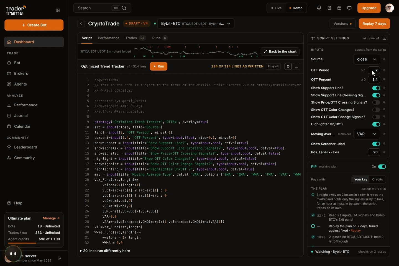Disable the Show Support Line toggle
The height and width of the screenshot is (266, 399).
(x=376, y=88)
